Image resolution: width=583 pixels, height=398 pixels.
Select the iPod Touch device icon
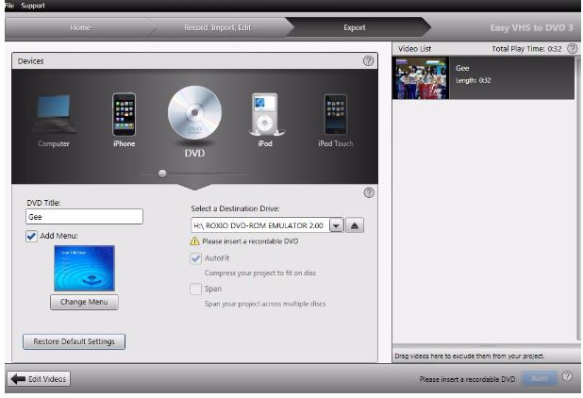pyautogui.click(x=336, y=114)
